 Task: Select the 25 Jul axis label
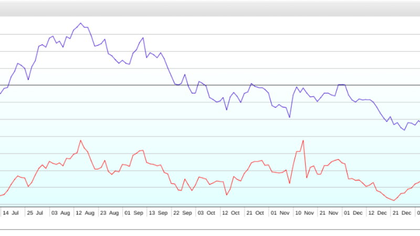pos(35,213)
